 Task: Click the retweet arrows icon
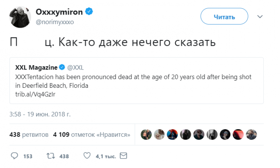(x=50, y=156)
